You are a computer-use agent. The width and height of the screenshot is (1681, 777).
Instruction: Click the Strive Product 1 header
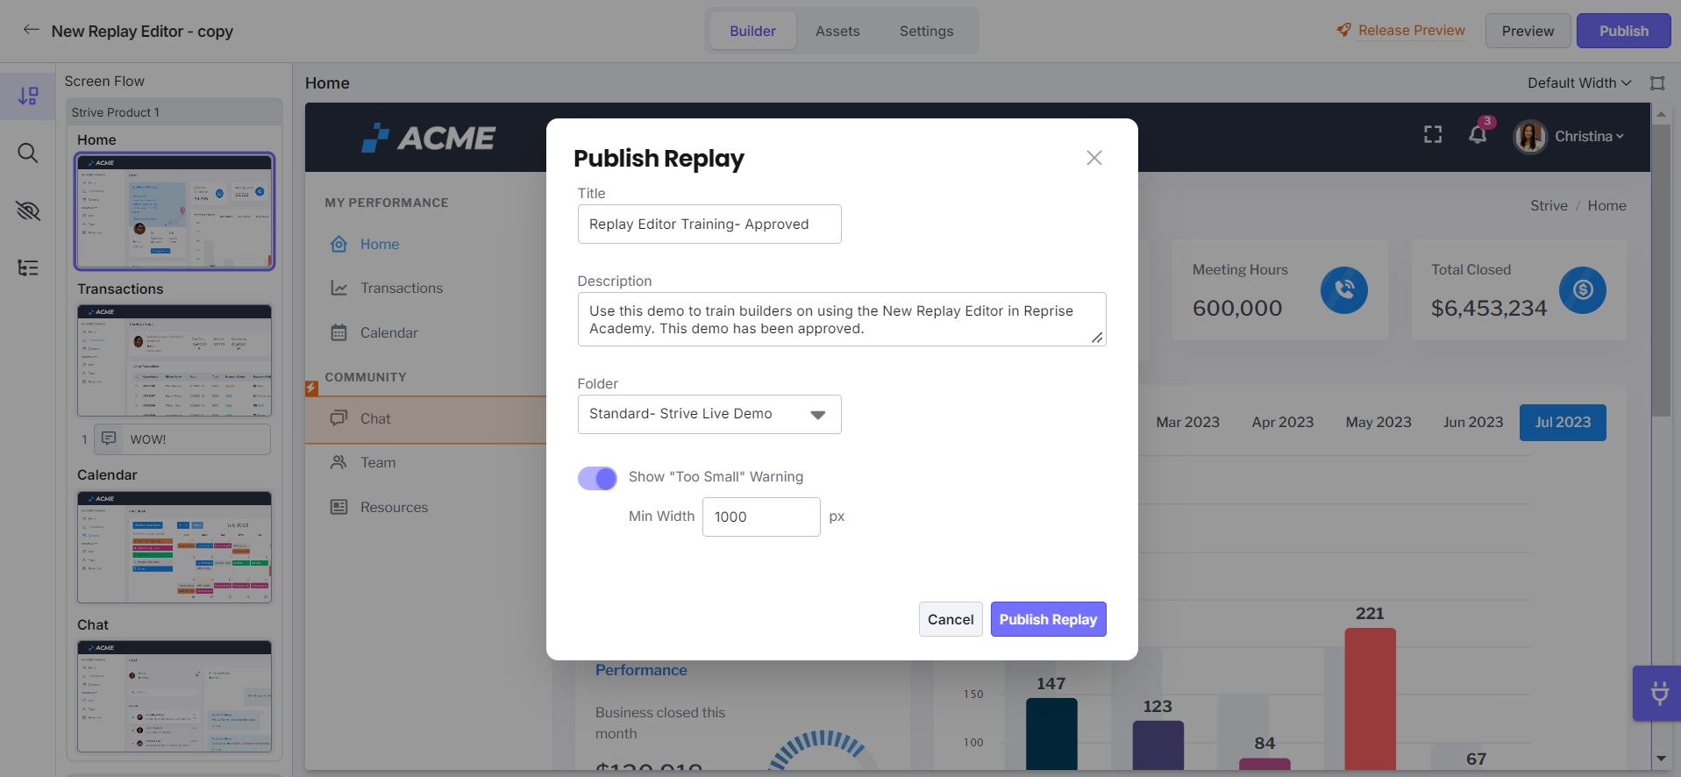point(175,112)
